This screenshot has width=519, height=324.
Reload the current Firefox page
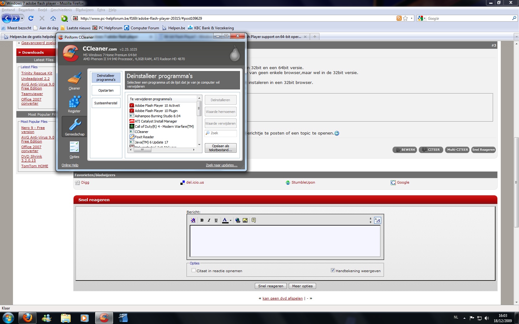pyautogui.click(x=31, y=19)
